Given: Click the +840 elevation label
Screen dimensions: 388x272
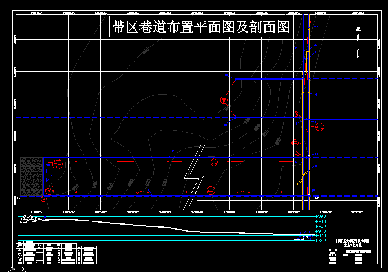Looking at the screenshot, I should click(x=321, y=241).
